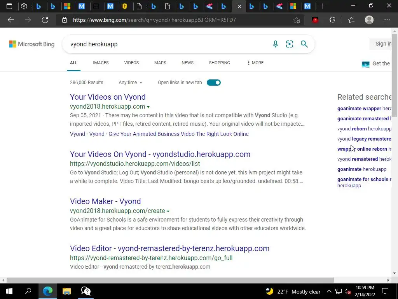Click the Microsoft Bing logo
The image size is (398, 299).
(x=32, y=44)
